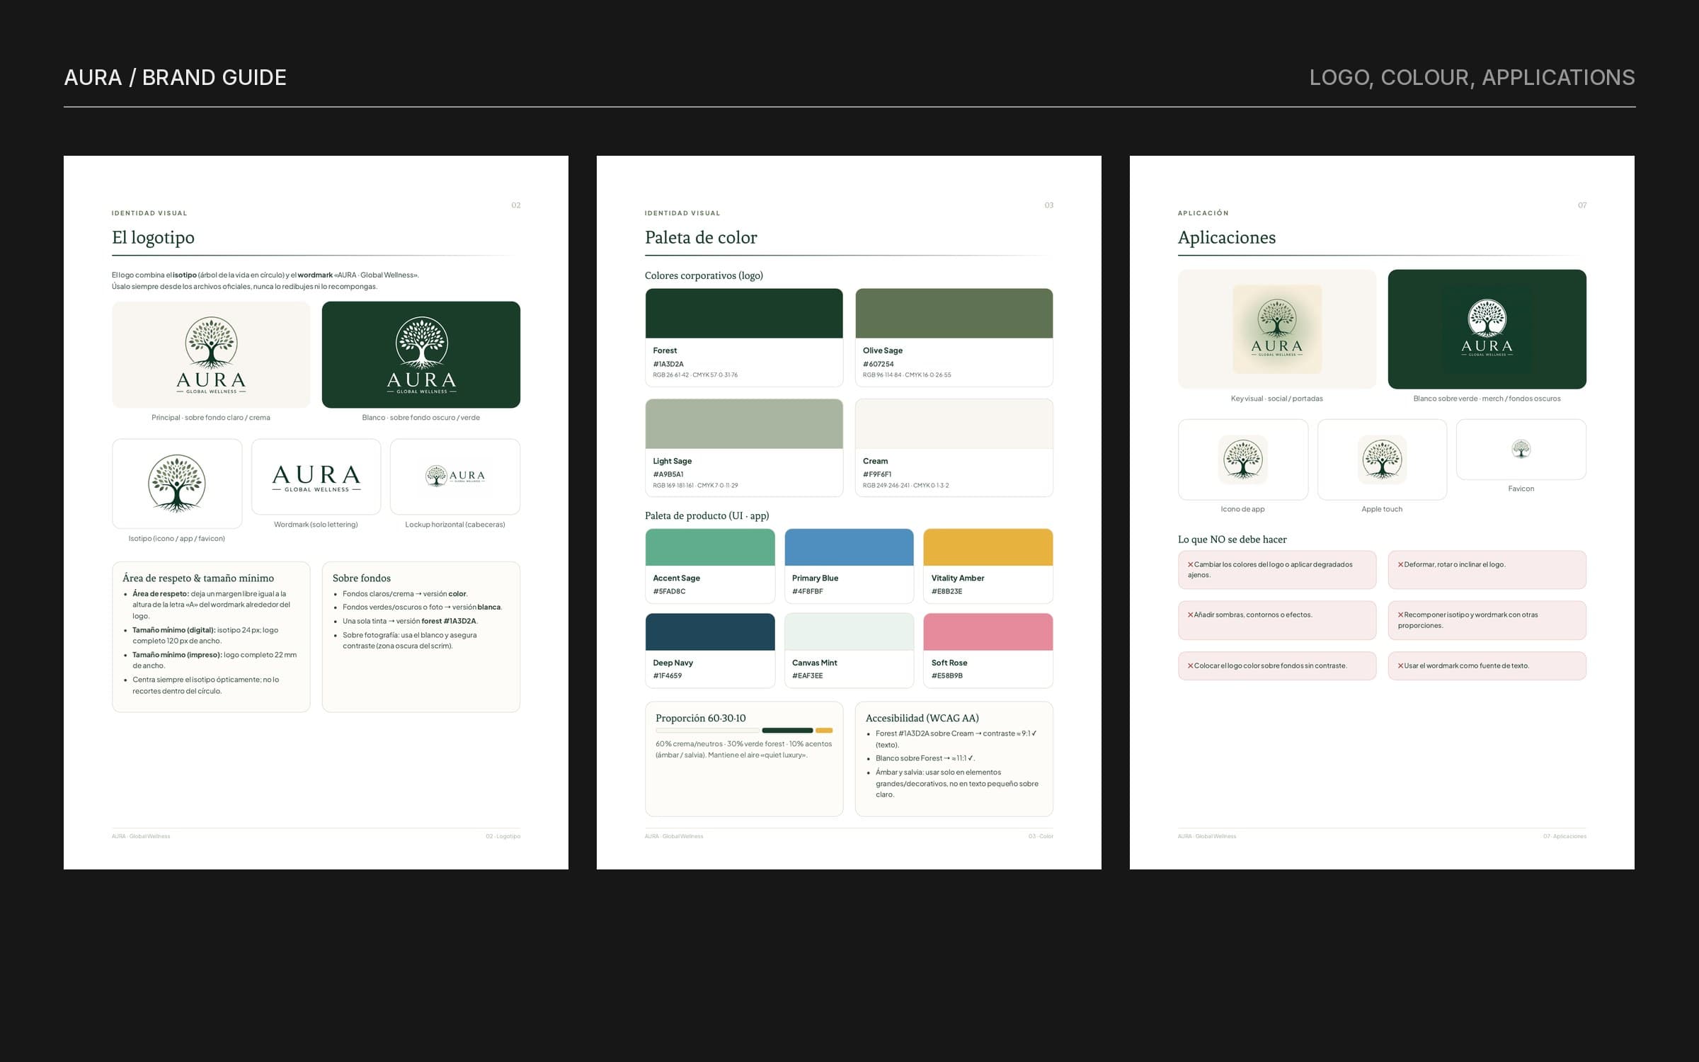
Task: Select the wordmark solo lettering card
Action: point(316,476)
